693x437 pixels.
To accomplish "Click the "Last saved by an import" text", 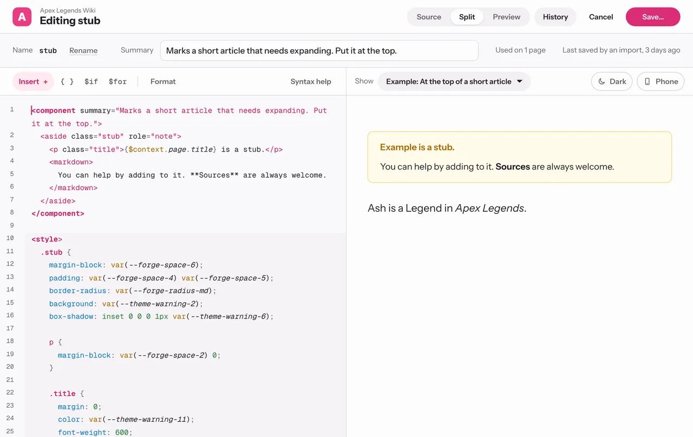I will pyautogui.click(x=622, y=50).
